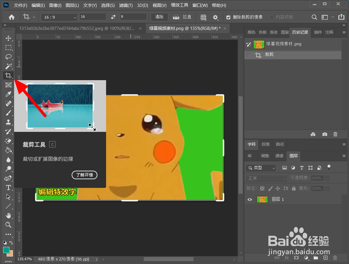Filter for shape layers
Viewport: 349px width, 264px height.
(310, 168)
